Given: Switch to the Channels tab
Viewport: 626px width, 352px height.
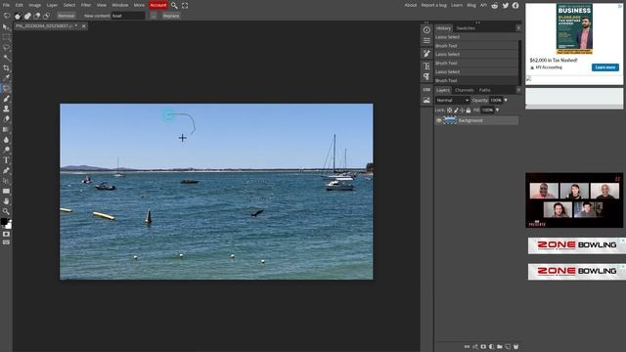Looking at the screenshot, I should pyautogui.click(x=464, y=90).
